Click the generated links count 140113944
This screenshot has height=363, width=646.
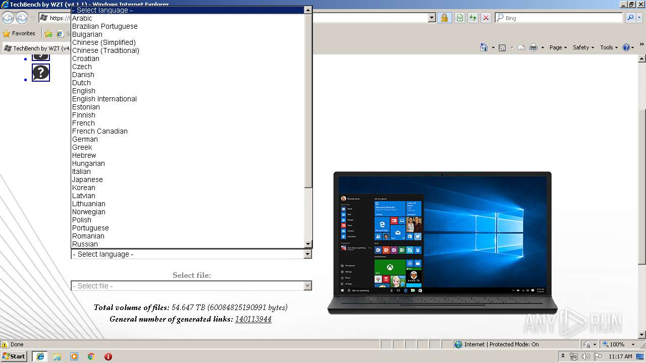click(253, 319)
